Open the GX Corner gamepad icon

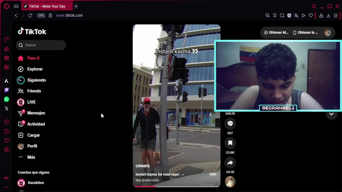(x=16, y=6)
